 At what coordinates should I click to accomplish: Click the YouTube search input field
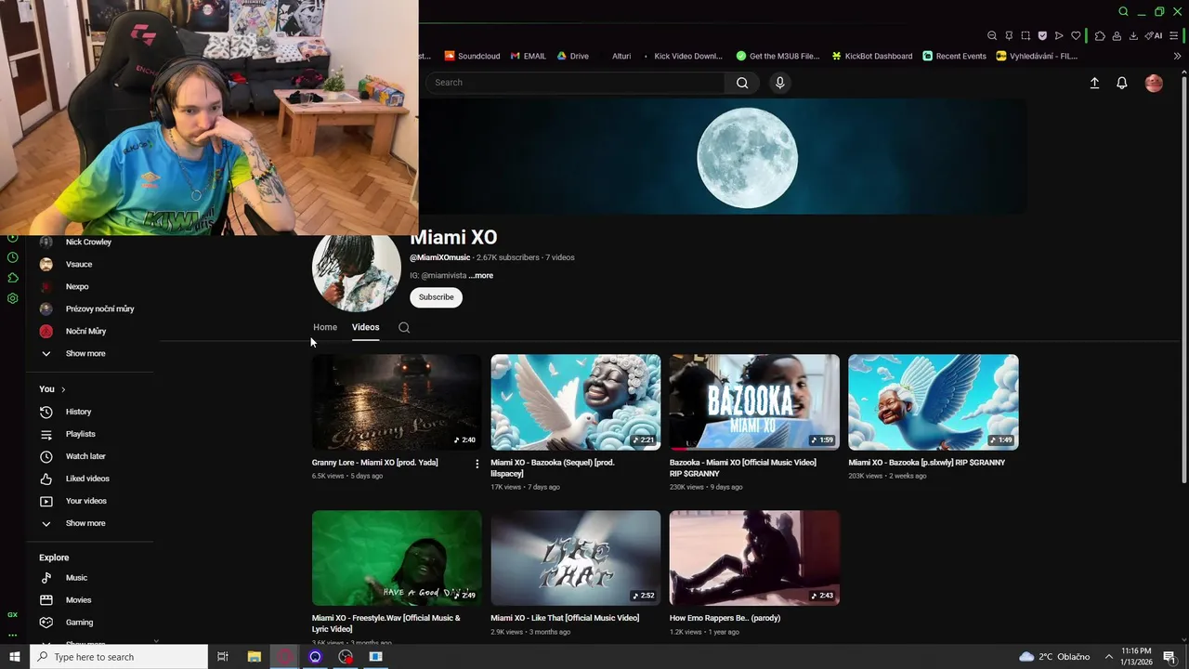click(x=576, y=83)
